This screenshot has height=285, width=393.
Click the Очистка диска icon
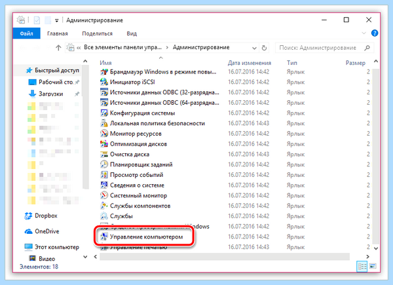pyautogui.click(x=104, y=155)
